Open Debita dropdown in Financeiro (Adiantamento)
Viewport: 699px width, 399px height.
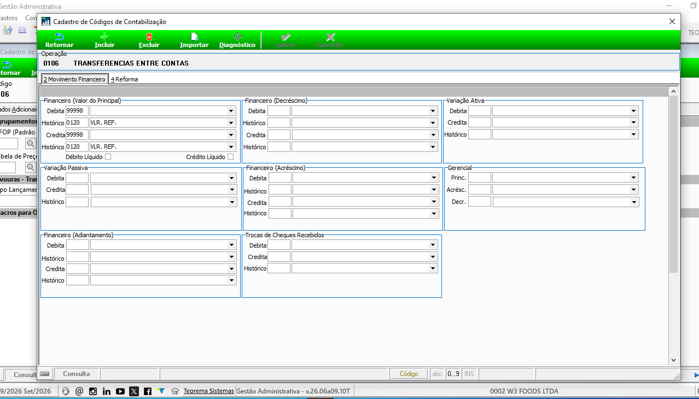point(231,245)
